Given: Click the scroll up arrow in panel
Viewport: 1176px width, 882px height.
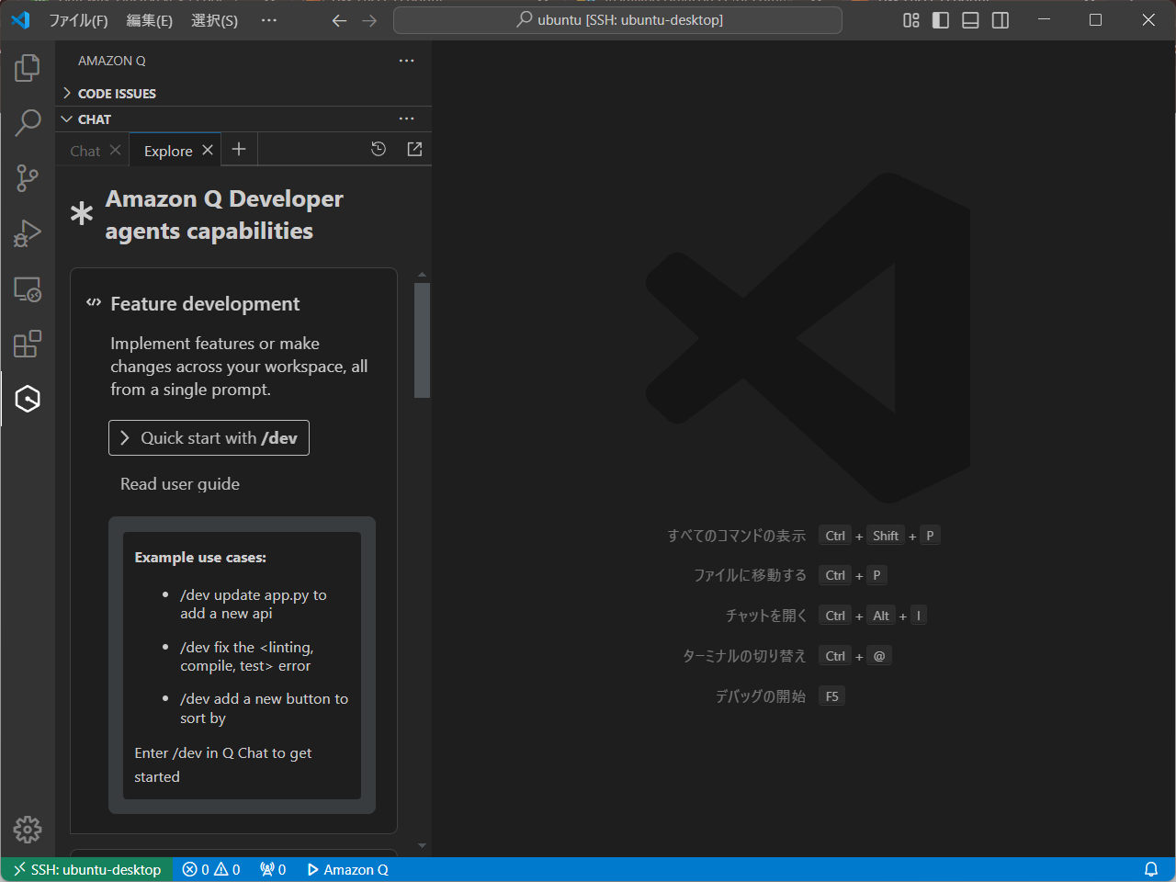Looking at the screenshot, I should [x=422, y=275].
